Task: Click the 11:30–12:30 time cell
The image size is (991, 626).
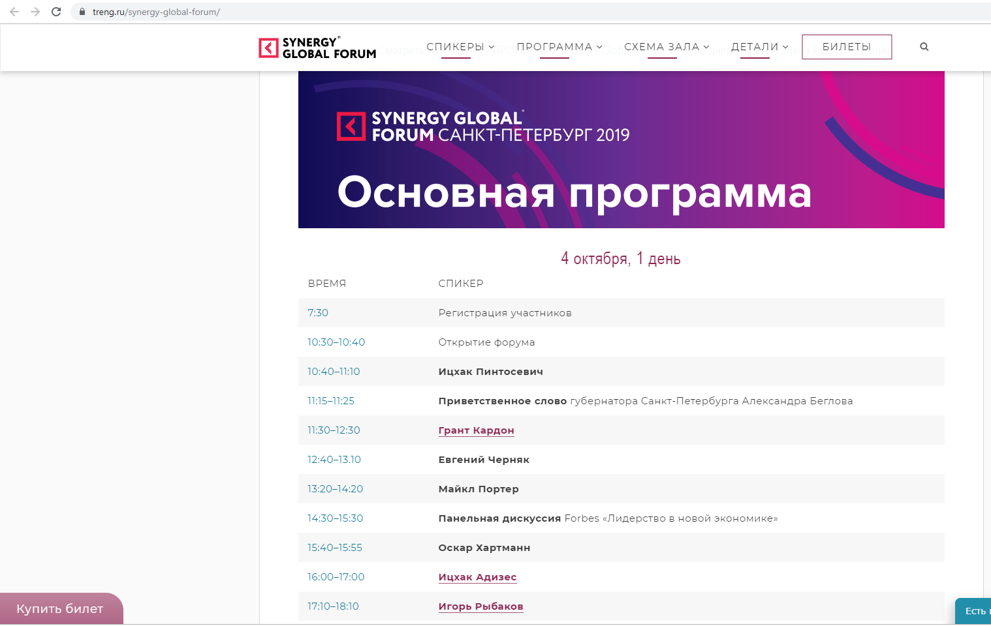Action: tap(334, 430)
